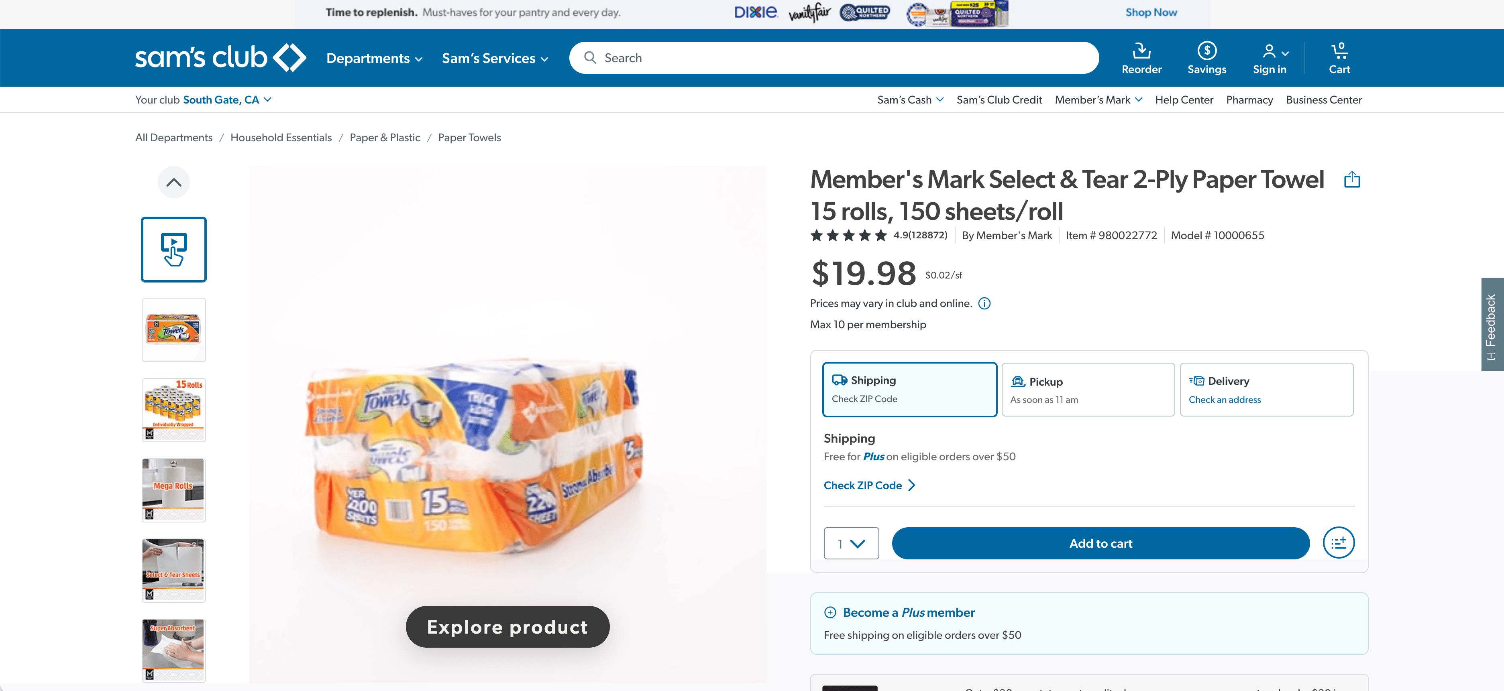Image resolution: width=1504 pixels, height=691 pixels.
Task: Add the paper towels to a list
Action: click(1339, 543)
